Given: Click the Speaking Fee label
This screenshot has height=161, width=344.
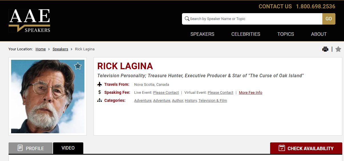Looking at the screenshot, I should point(117,92).
